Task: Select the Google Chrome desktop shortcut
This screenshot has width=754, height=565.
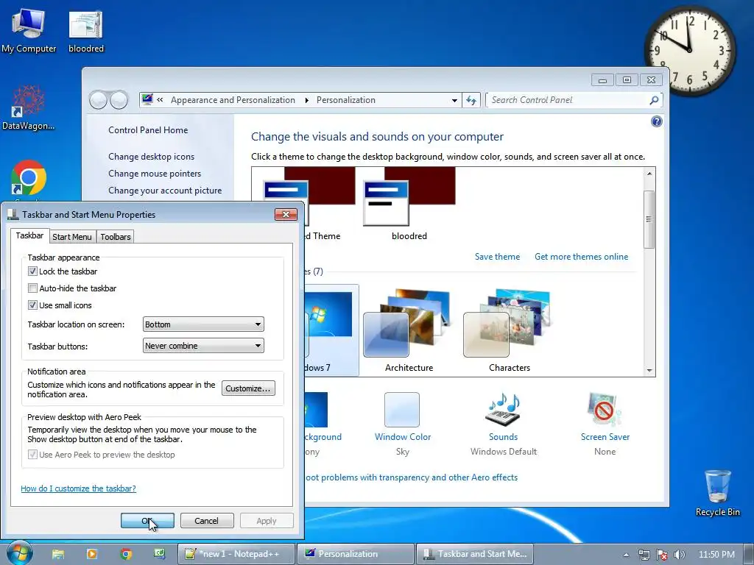Action: click(29, 179)
